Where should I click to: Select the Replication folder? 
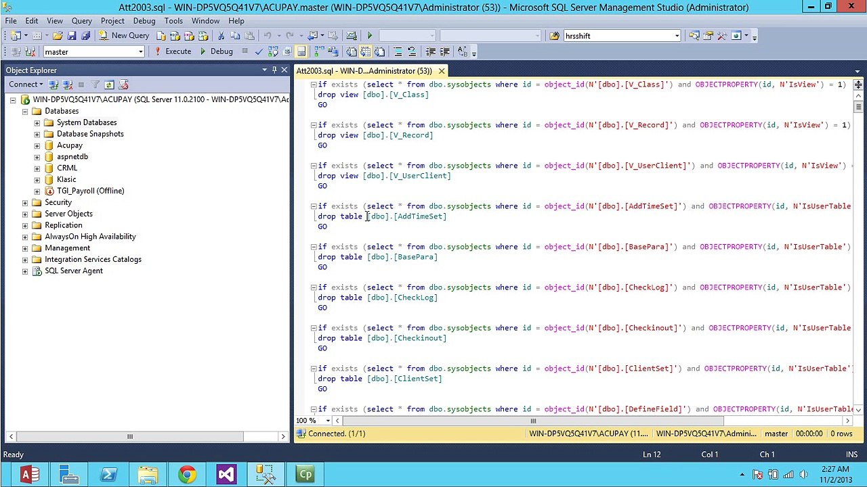point(63,225)
